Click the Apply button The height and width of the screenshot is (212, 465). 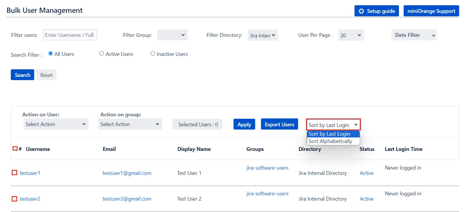[244, 125]
